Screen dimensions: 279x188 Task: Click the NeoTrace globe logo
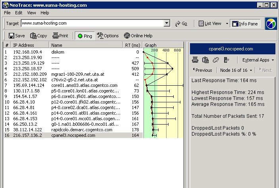click(271, 24)
